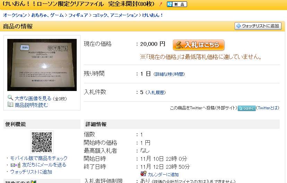Click the product photo thumbnail
The image size is (287, 183).
point(42,65)
